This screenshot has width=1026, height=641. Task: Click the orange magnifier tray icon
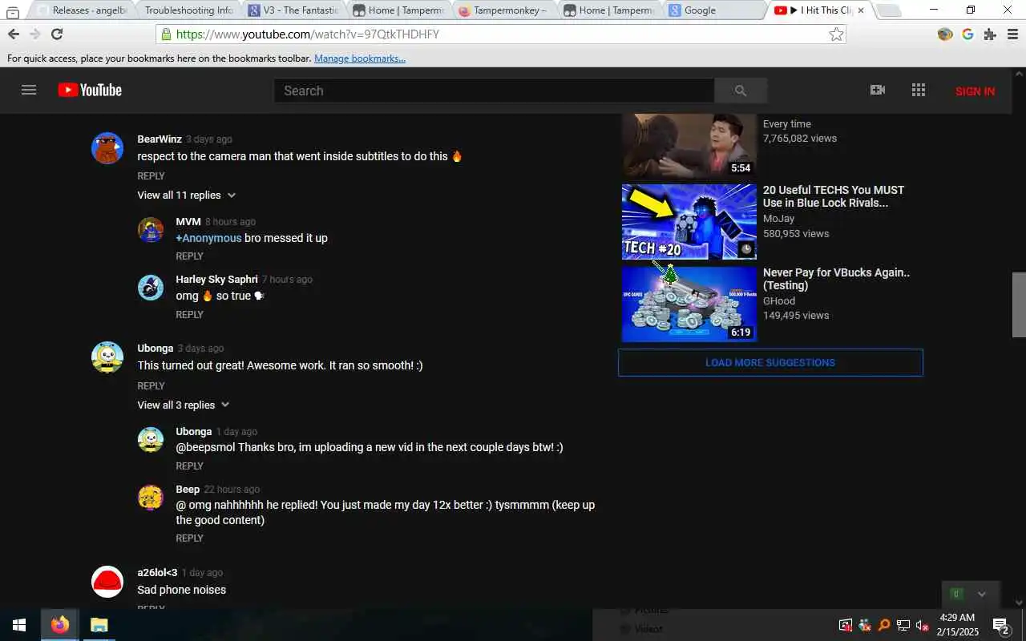pyautogui.click(x=883, y=625)
